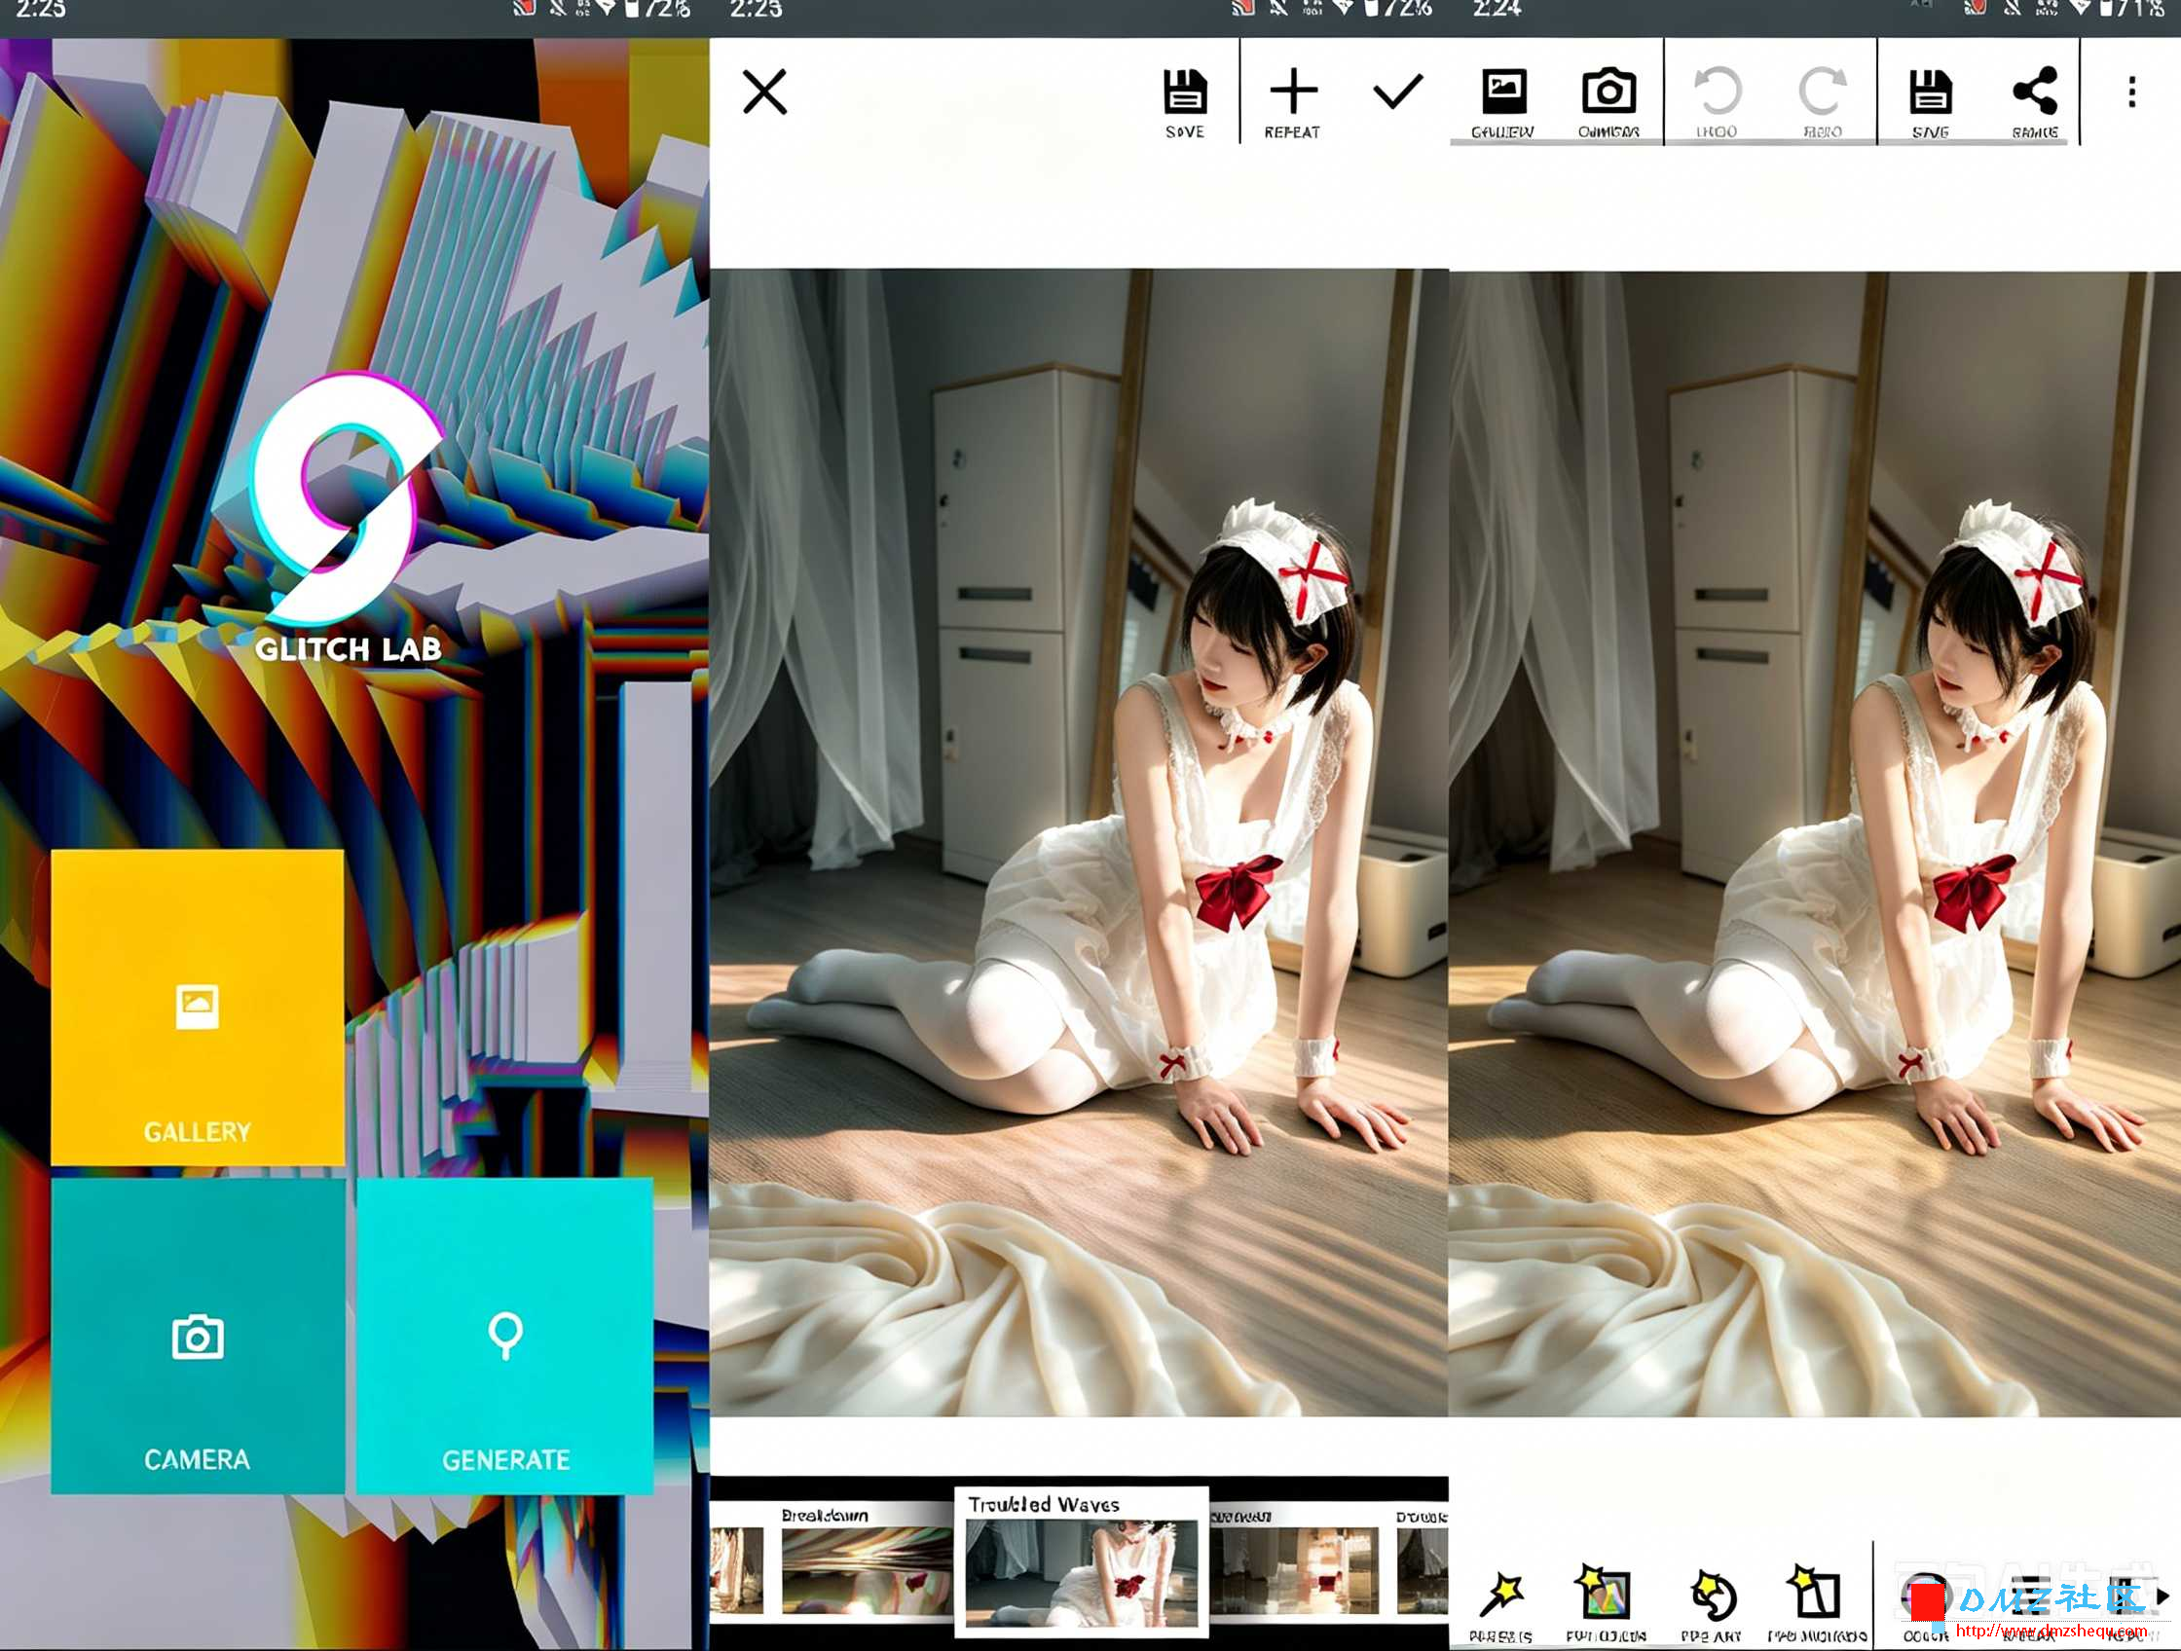2181x1651 pixels.
Task: Select the Generate tile
Action: coord(504,1336)
